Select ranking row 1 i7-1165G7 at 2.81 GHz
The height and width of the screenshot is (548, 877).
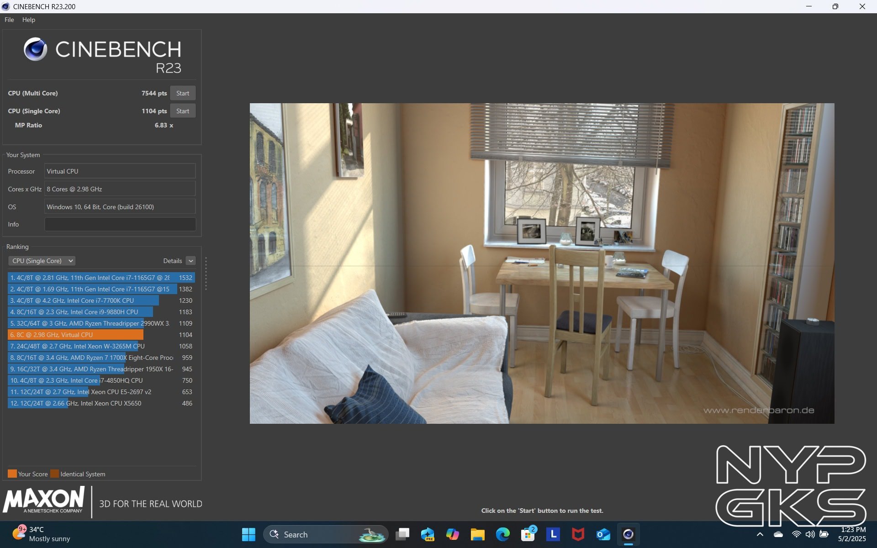101,278
